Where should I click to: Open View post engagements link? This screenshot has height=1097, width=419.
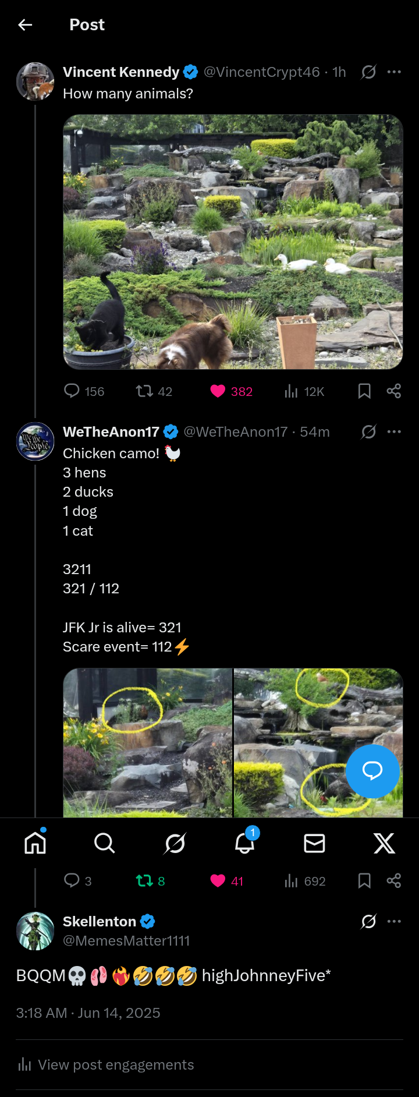[x=116, y=1064]
